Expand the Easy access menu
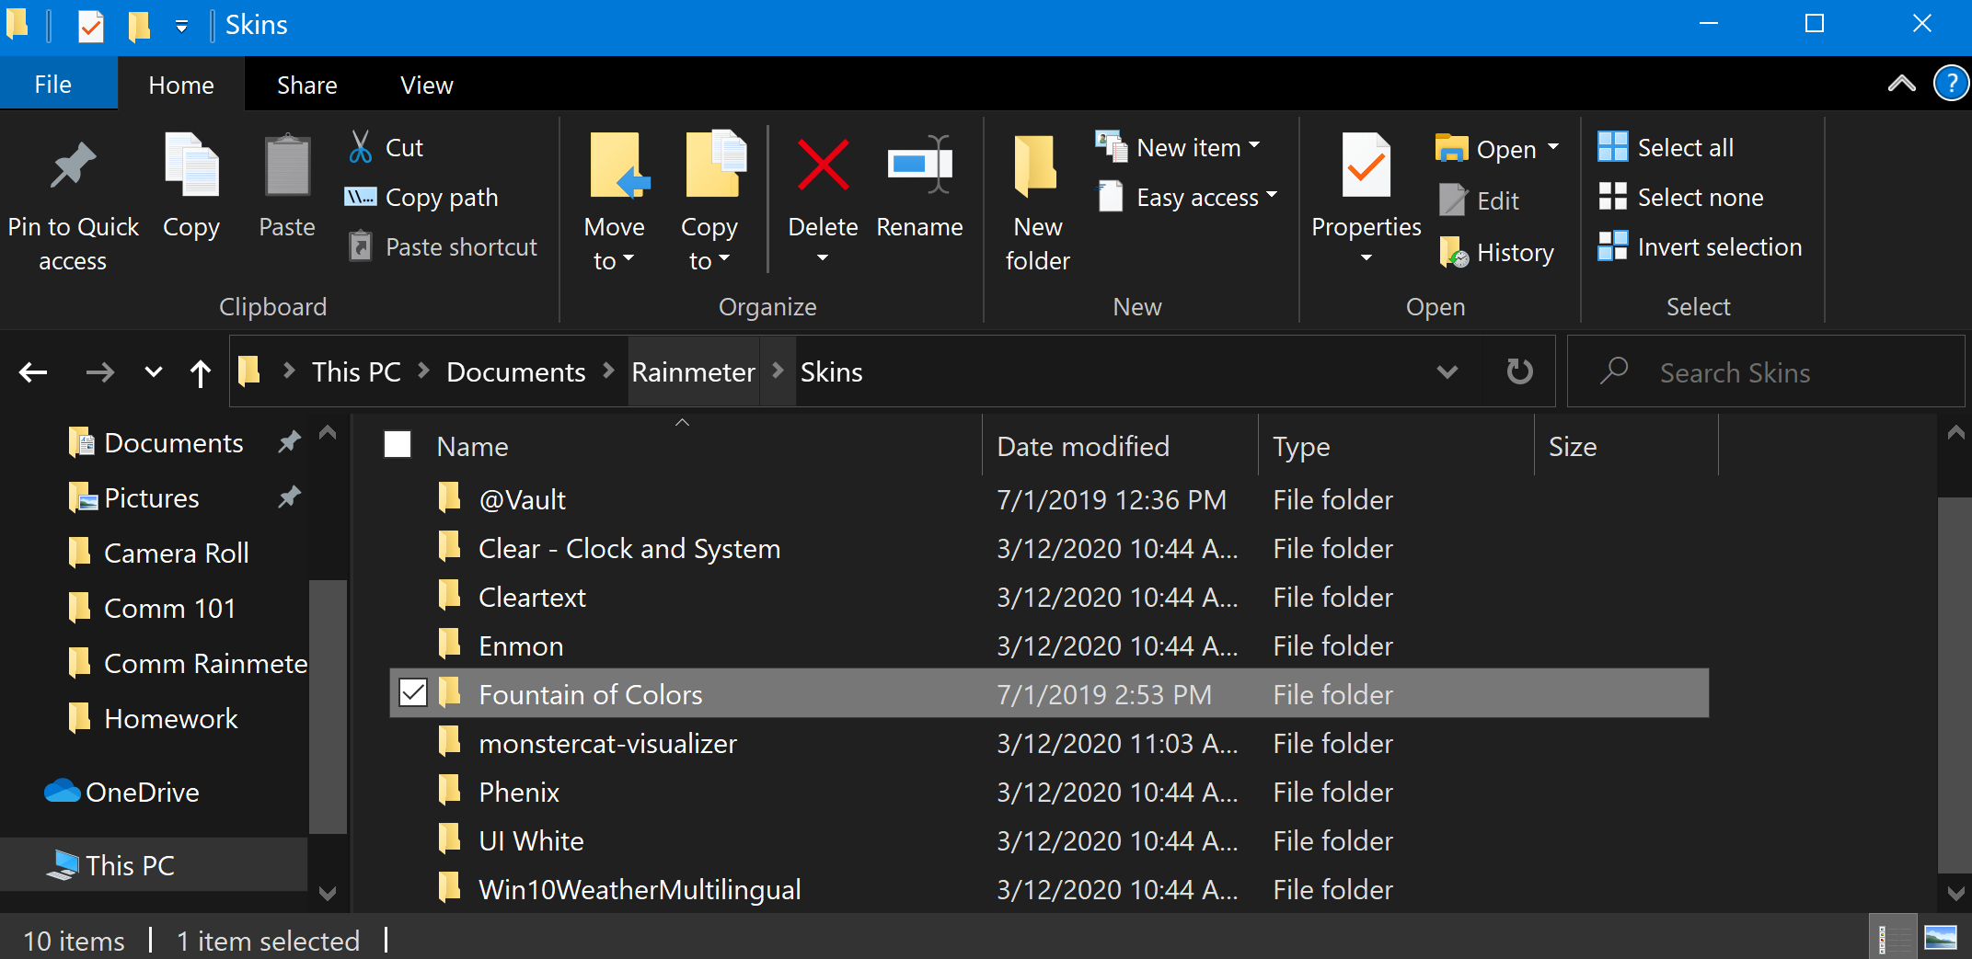The image size is (1972, 959). coord(1187,197)
